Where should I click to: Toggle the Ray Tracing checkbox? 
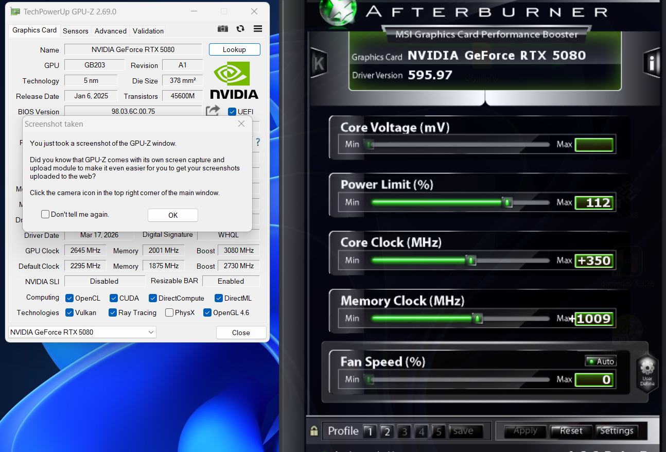[113, 312]
